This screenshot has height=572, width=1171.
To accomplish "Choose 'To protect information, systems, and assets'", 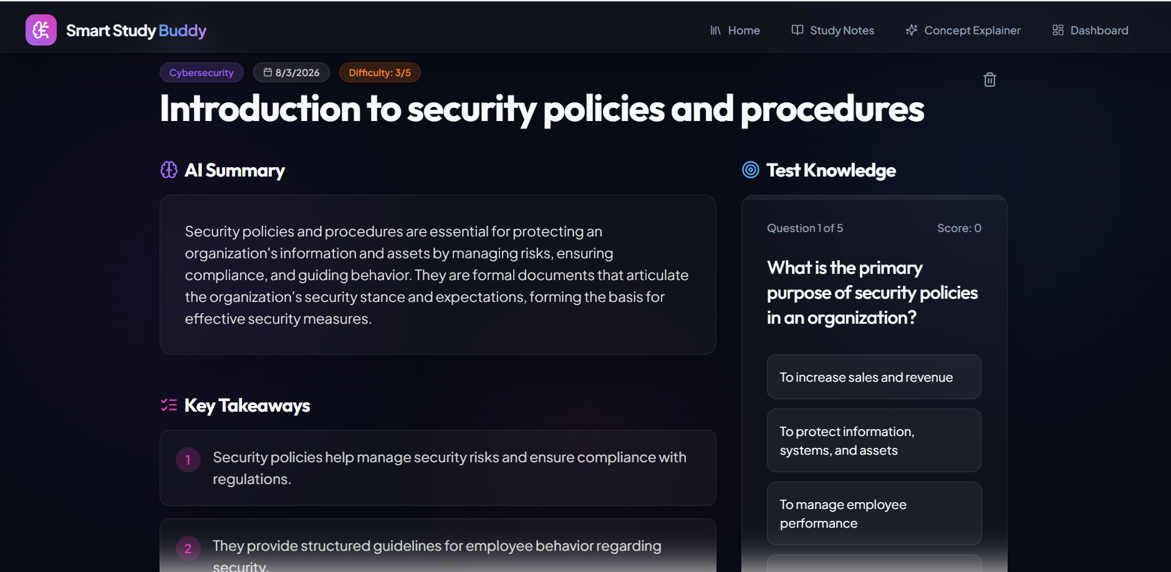I will point(874,440).
